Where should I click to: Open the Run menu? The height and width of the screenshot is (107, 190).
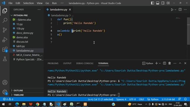54,3
